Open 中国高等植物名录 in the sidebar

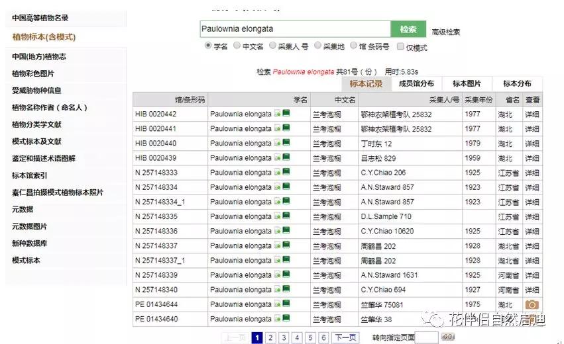[x=40, y=18]
